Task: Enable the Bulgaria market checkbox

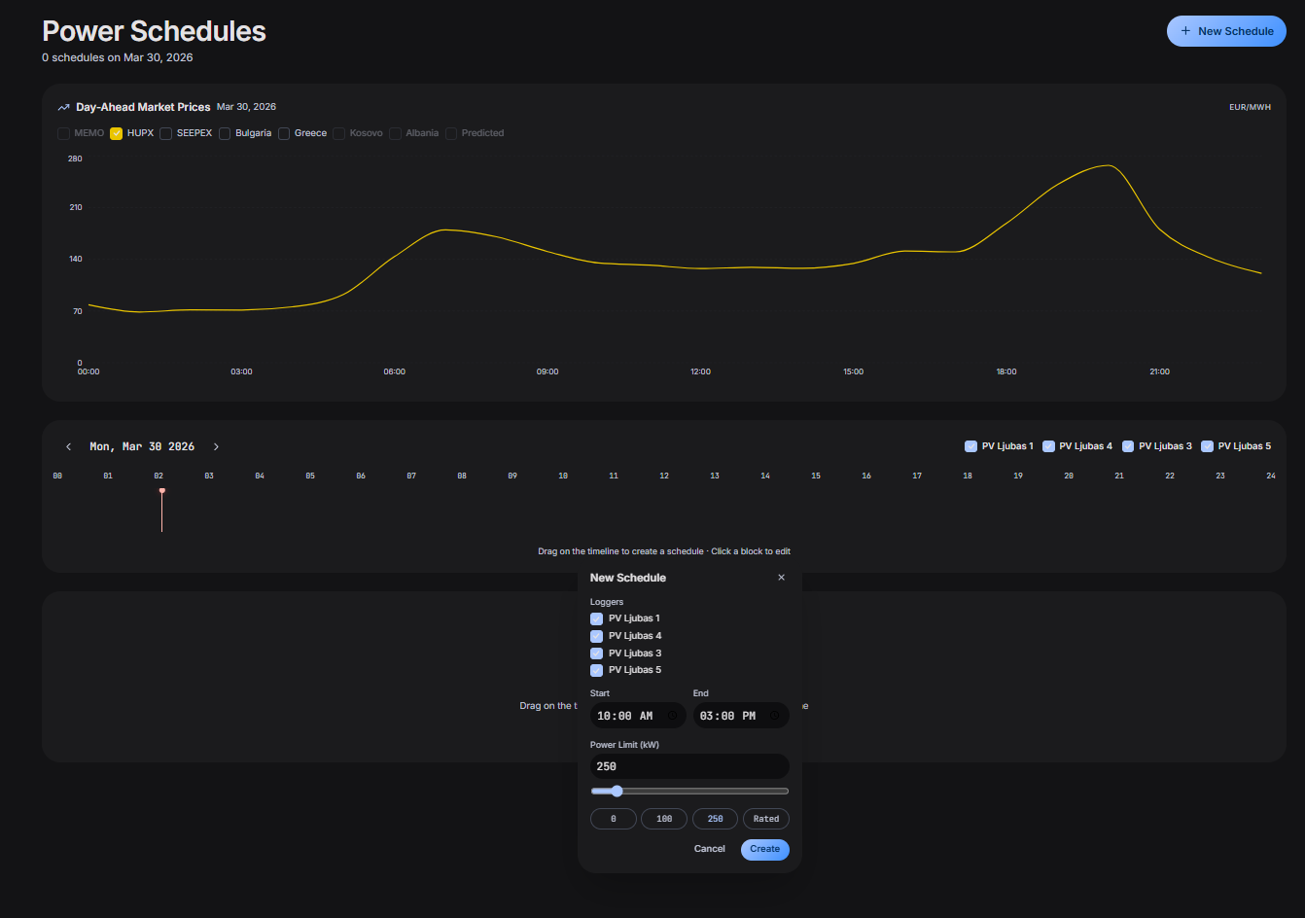Action: point(225,133)
